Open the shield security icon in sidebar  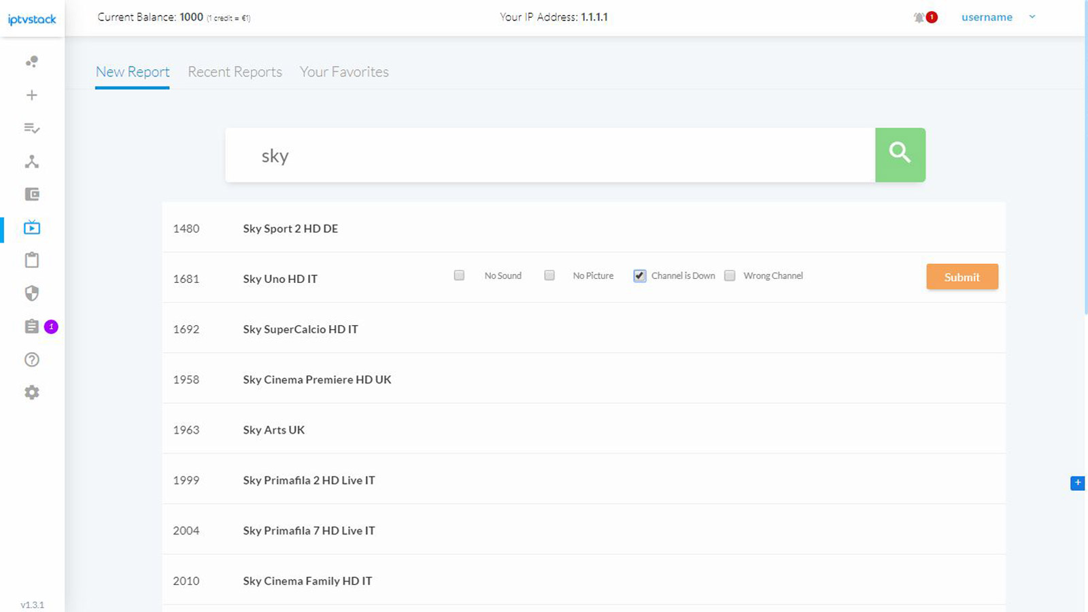[32, 293]
